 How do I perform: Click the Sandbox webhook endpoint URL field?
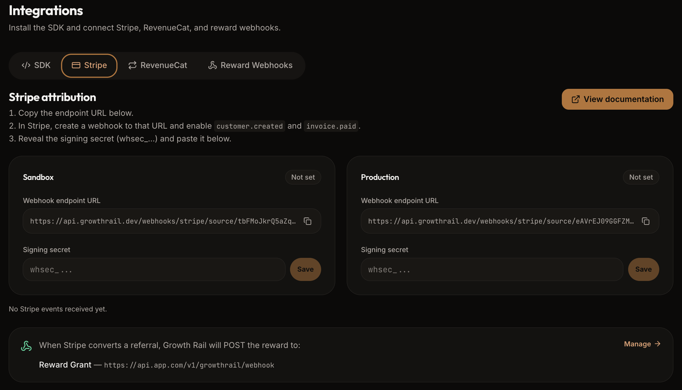tap(172, 221)
